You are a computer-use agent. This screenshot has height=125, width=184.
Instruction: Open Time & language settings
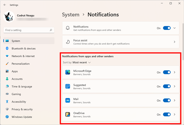point(29,86)
